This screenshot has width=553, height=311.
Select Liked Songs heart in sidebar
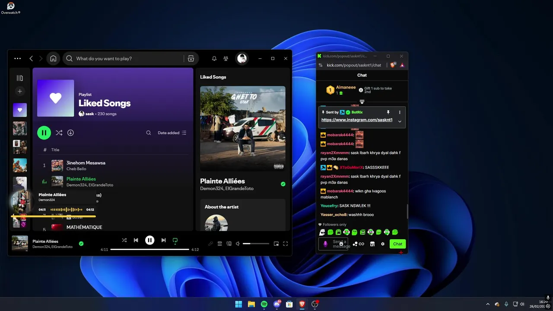pos(19,110)
